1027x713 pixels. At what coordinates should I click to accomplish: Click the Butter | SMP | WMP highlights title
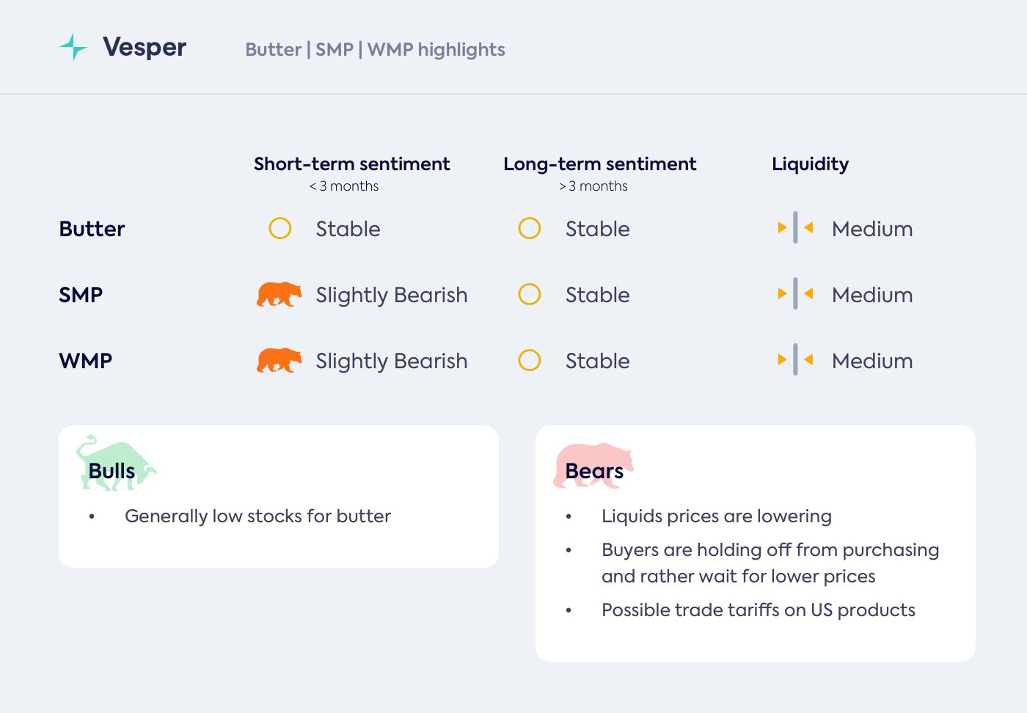375,50
